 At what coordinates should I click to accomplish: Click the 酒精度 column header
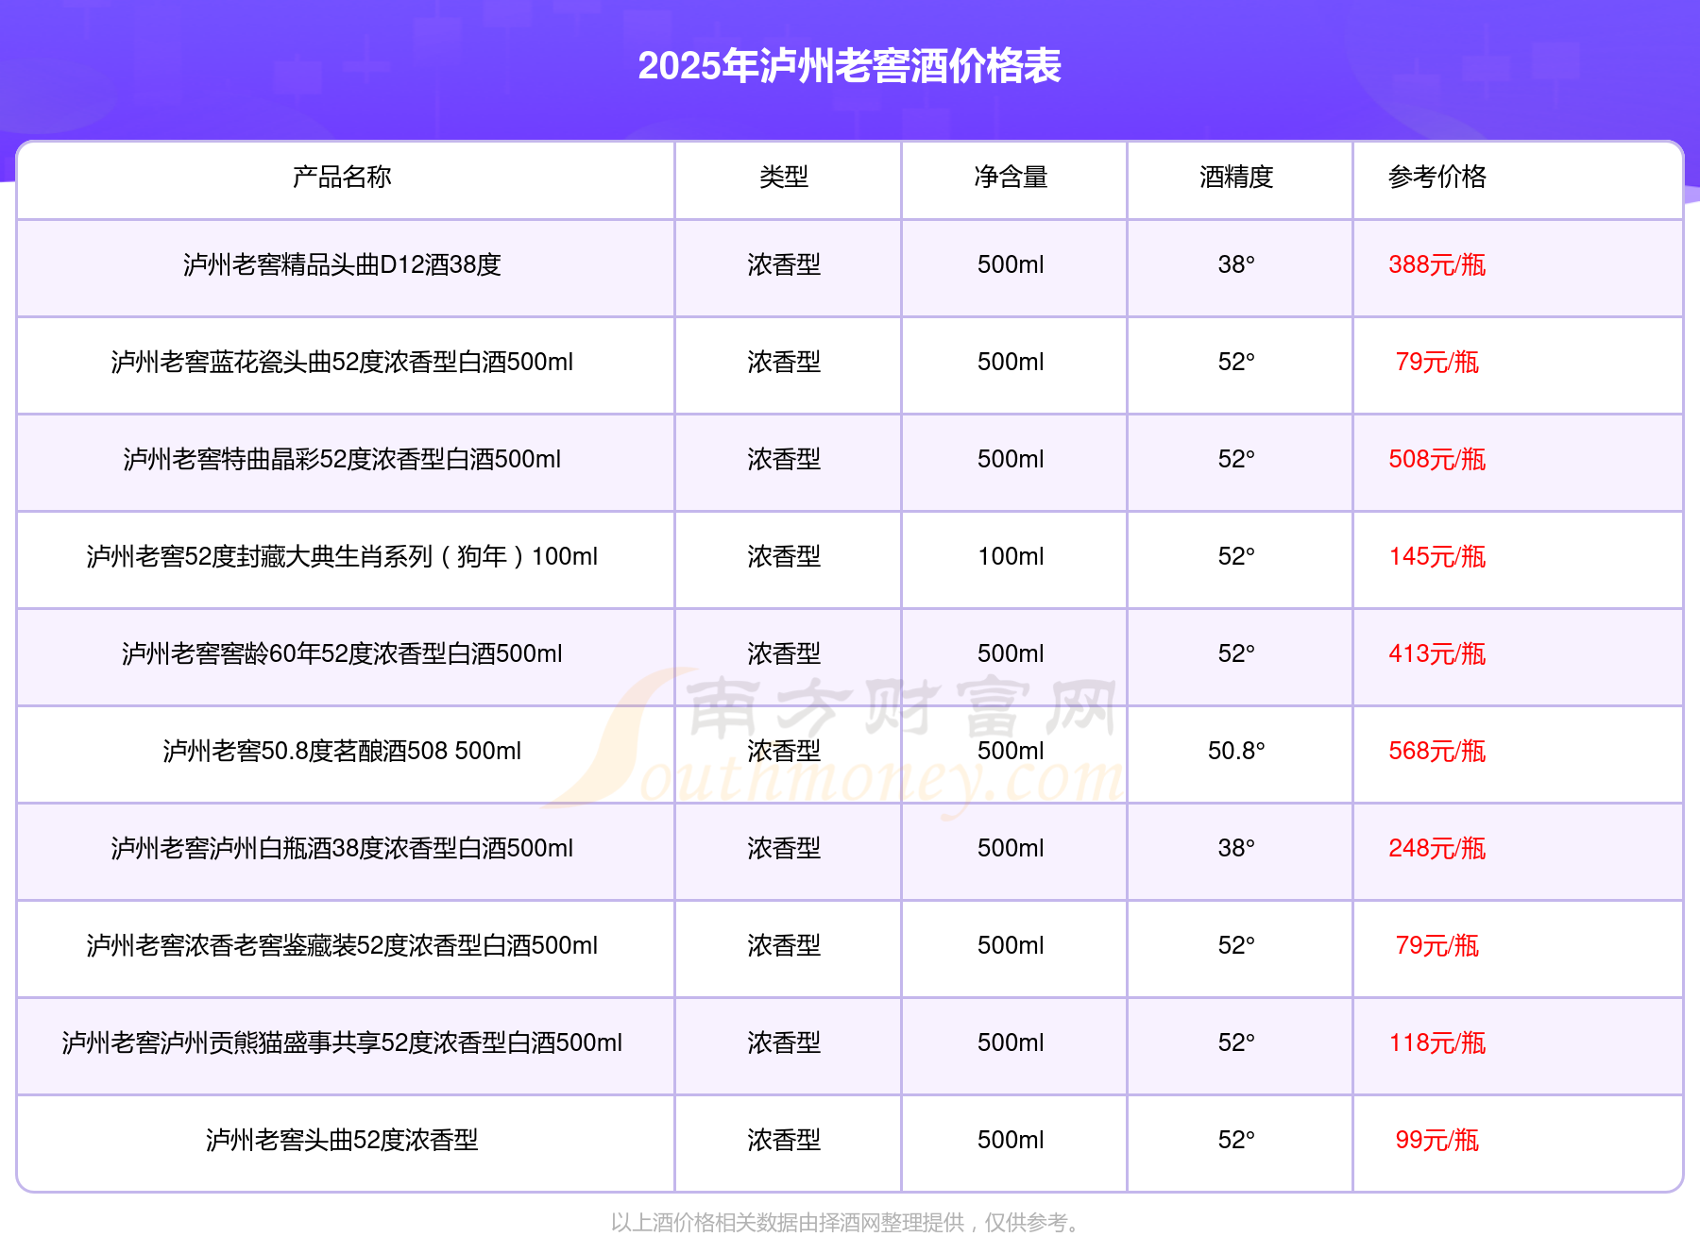(1236, 177)
